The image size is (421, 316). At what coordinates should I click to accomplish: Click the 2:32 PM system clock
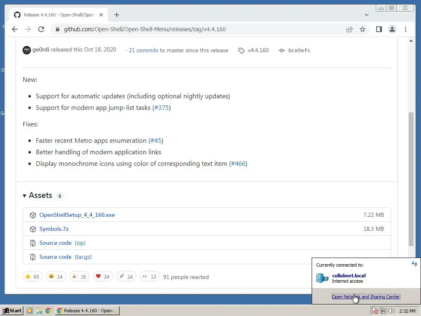(407, 311)
